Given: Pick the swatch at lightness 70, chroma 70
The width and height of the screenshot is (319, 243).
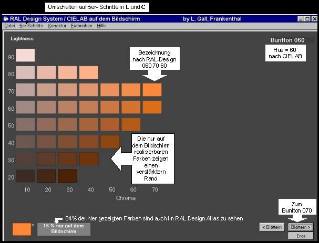Looking at the screenshot, I should tap(152, 90).
